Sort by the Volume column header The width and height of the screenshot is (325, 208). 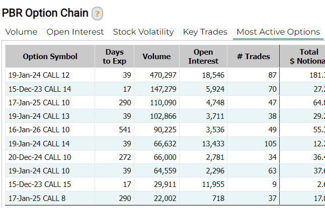coord(156,57)
